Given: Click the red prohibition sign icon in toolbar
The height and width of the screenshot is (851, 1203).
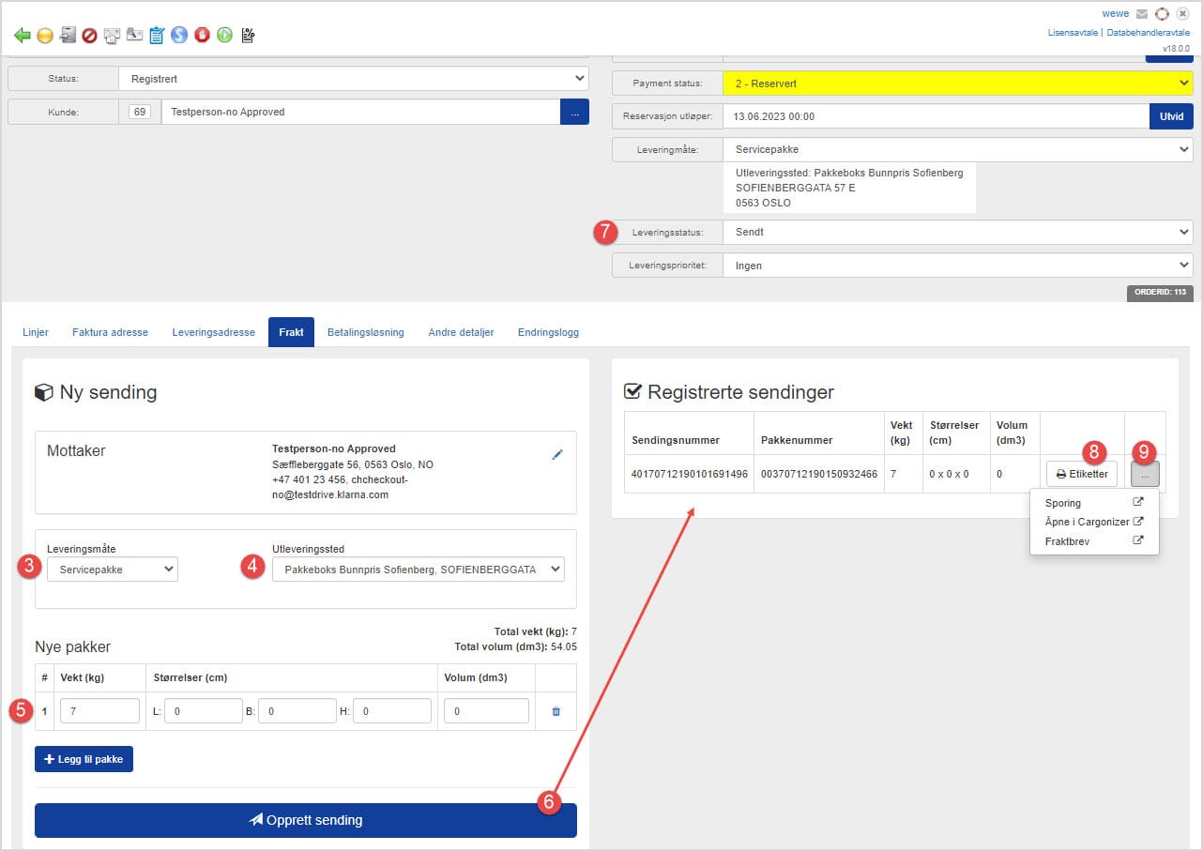Looking at the screenshot, I should click(x=90, y=36).
